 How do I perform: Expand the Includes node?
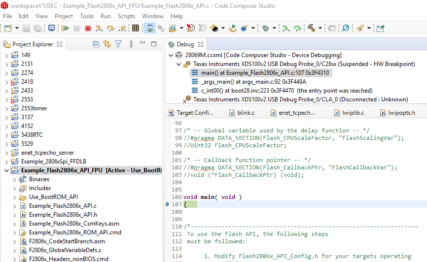[x=14, y=188]
